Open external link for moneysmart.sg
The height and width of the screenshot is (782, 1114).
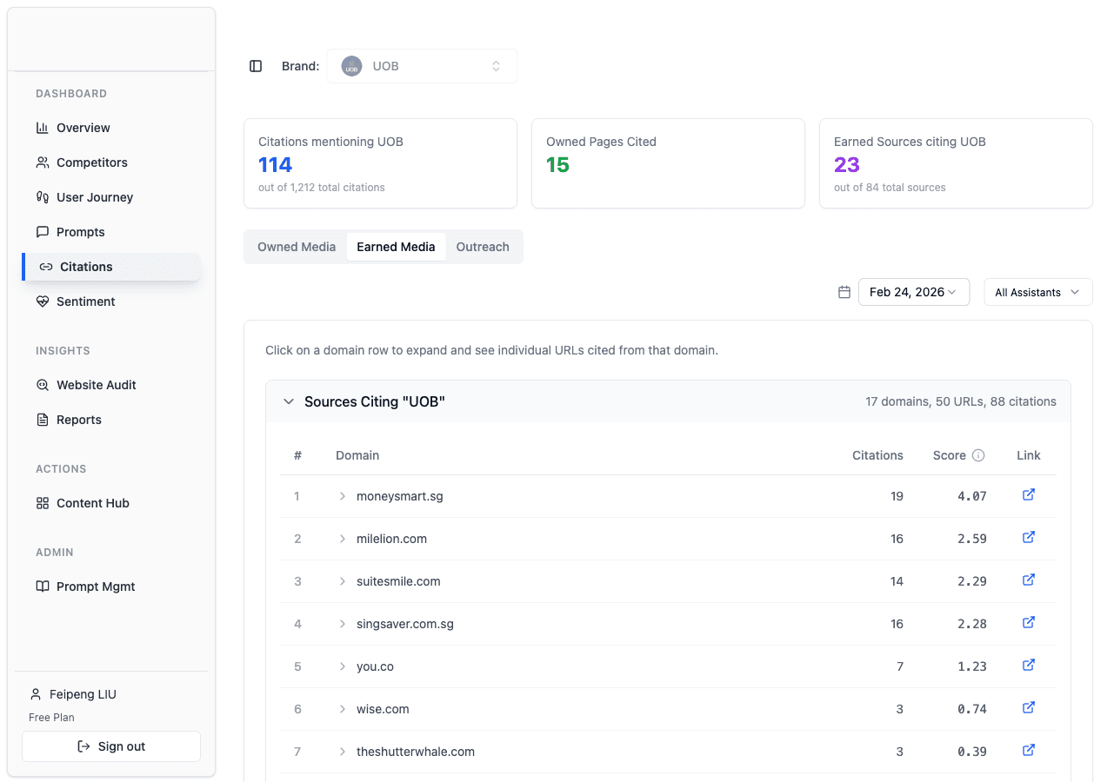(x=1028, y=495)
